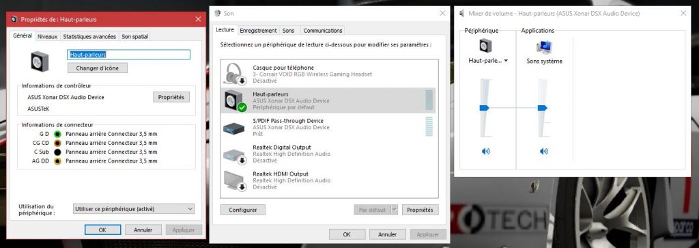This screenshot has width=699, height=248.
Task: Click Propriétés button in the Son window
Action: [420, 210]
